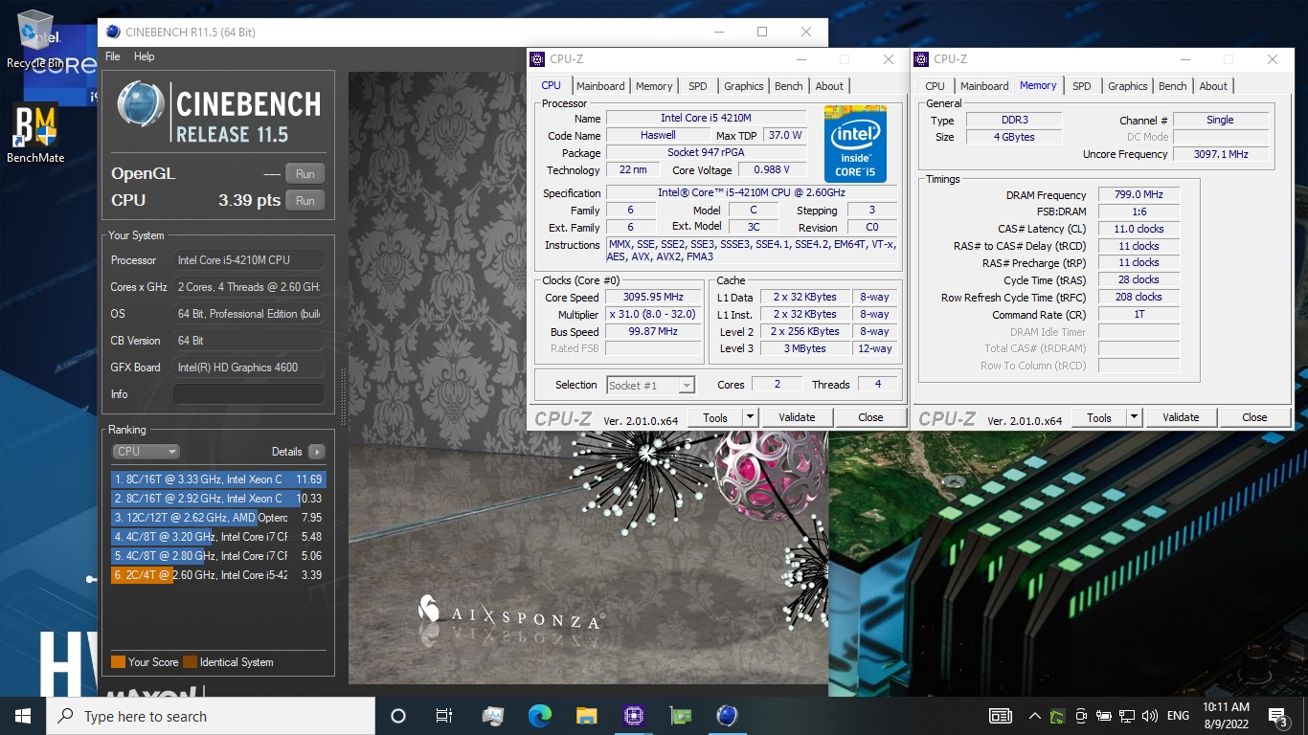Click the Intel Core i5 logo badge
The image size is (1308, 735).
coord(855,144)
